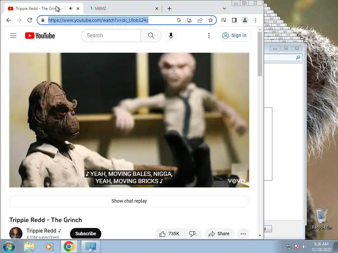Click the video player to pause
The image size is (338, 253).
(129, 120)
